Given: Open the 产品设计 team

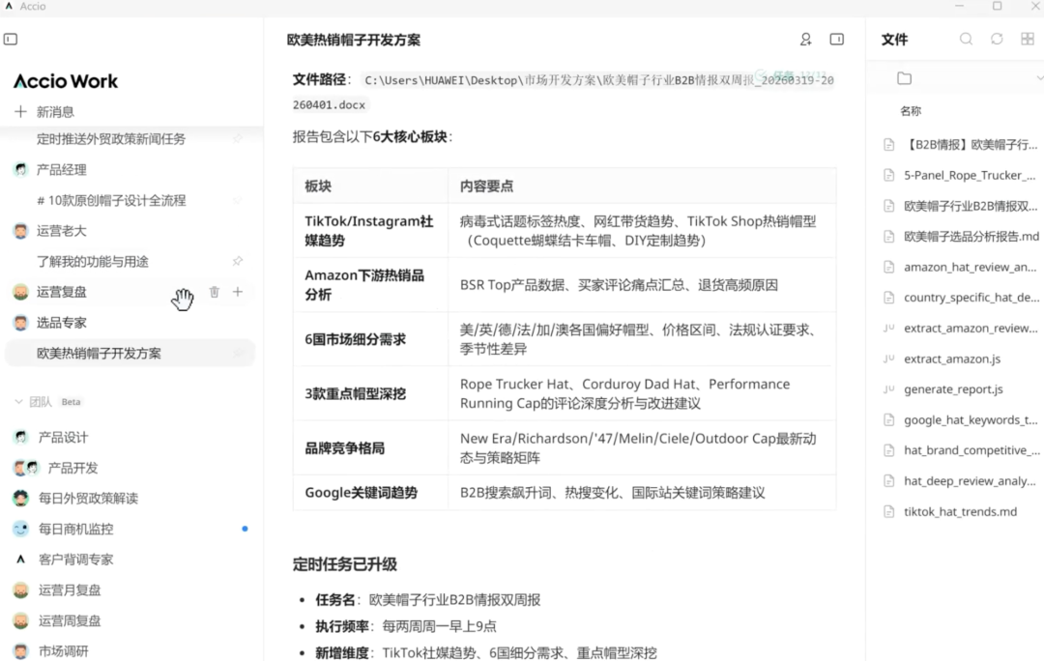Looking at the screenshot, I should point(63,438).
